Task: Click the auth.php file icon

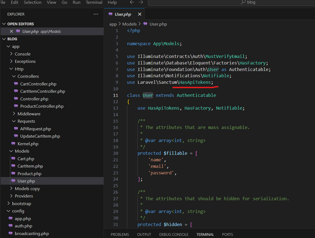Action: click(10, 226)
